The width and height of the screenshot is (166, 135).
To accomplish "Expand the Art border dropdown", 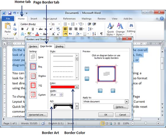I will [x=77, y=106].
